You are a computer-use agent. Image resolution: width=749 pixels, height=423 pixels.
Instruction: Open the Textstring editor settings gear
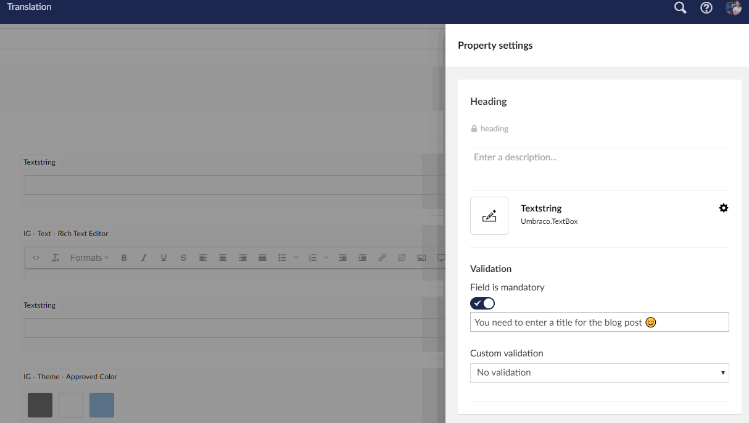(x=724, y=208)
